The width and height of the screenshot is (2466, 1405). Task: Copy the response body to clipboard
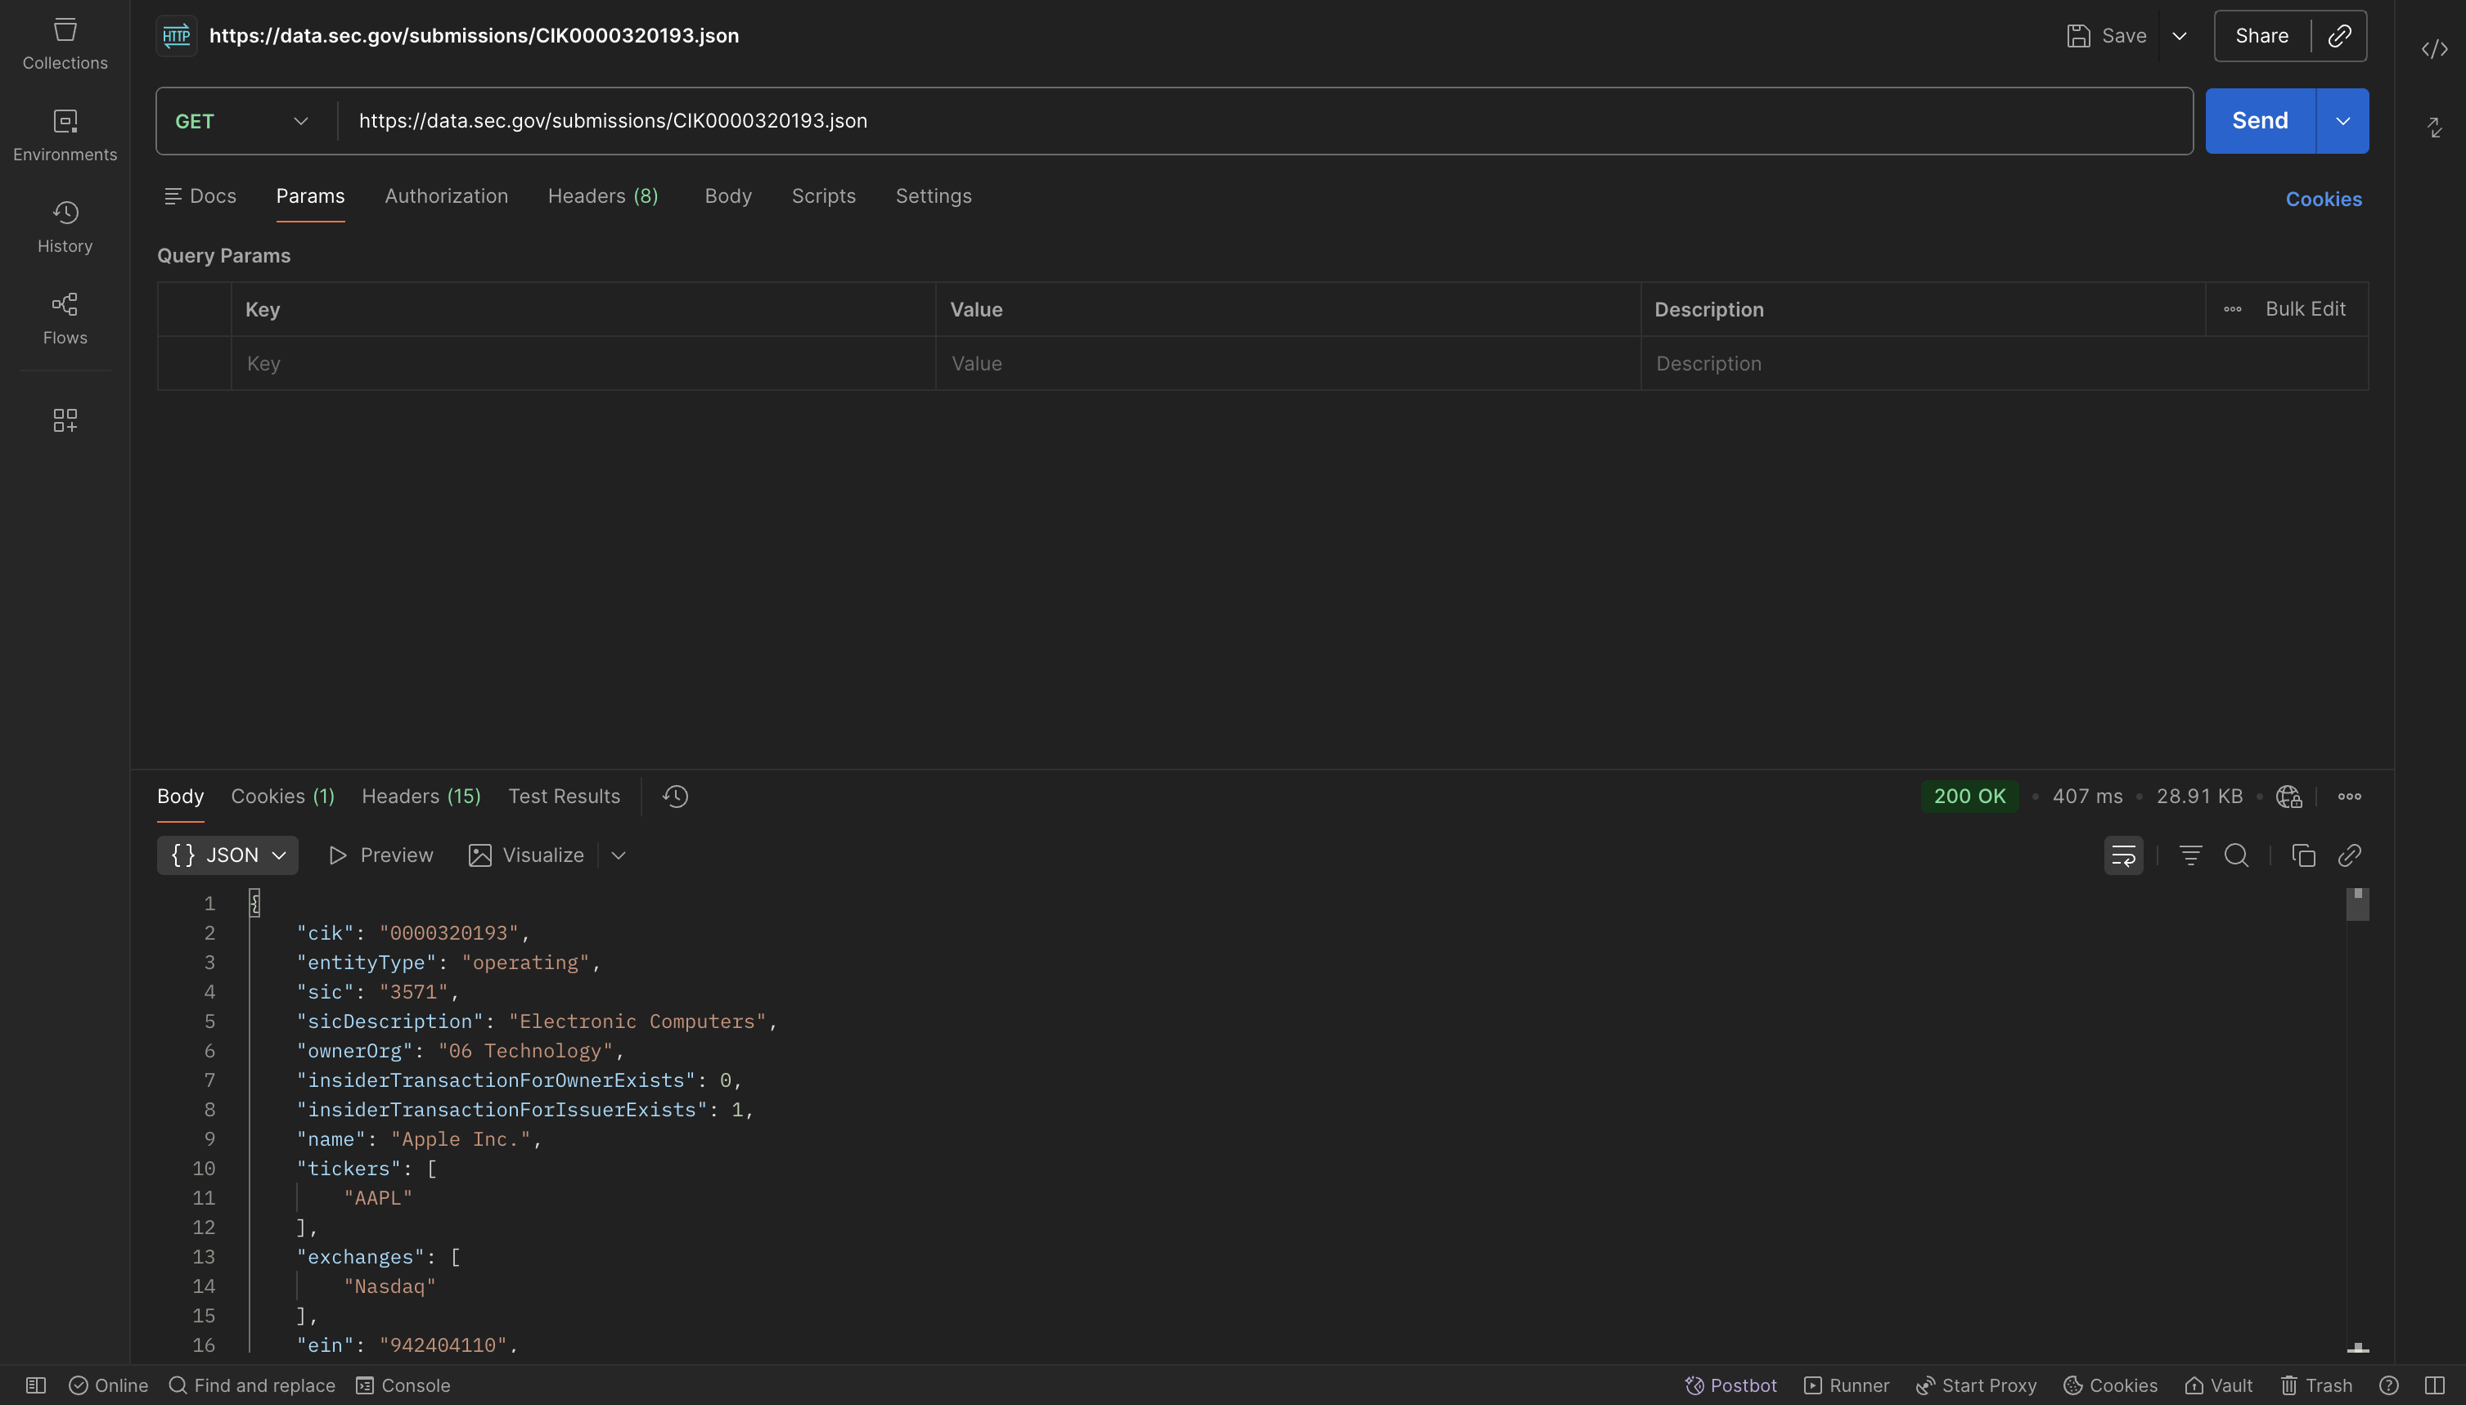click(2303, 855)
